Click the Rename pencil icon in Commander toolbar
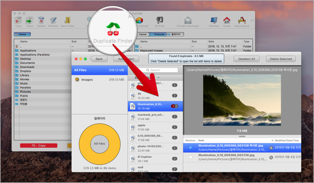 [x=53, y=20]
